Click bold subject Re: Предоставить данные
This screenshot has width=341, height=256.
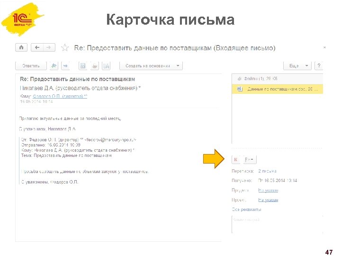[x=77, y=79]
